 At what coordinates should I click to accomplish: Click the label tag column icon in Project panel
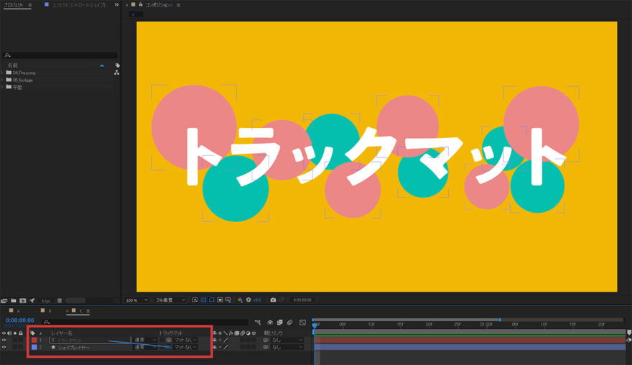(x=117, y=65)
